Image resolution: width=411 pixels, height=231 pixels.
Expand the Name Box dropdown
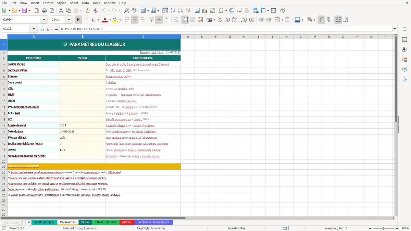34,29
